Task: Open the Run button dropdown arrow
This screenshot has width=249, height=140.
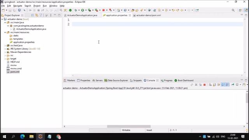Action: click(86, 10)
